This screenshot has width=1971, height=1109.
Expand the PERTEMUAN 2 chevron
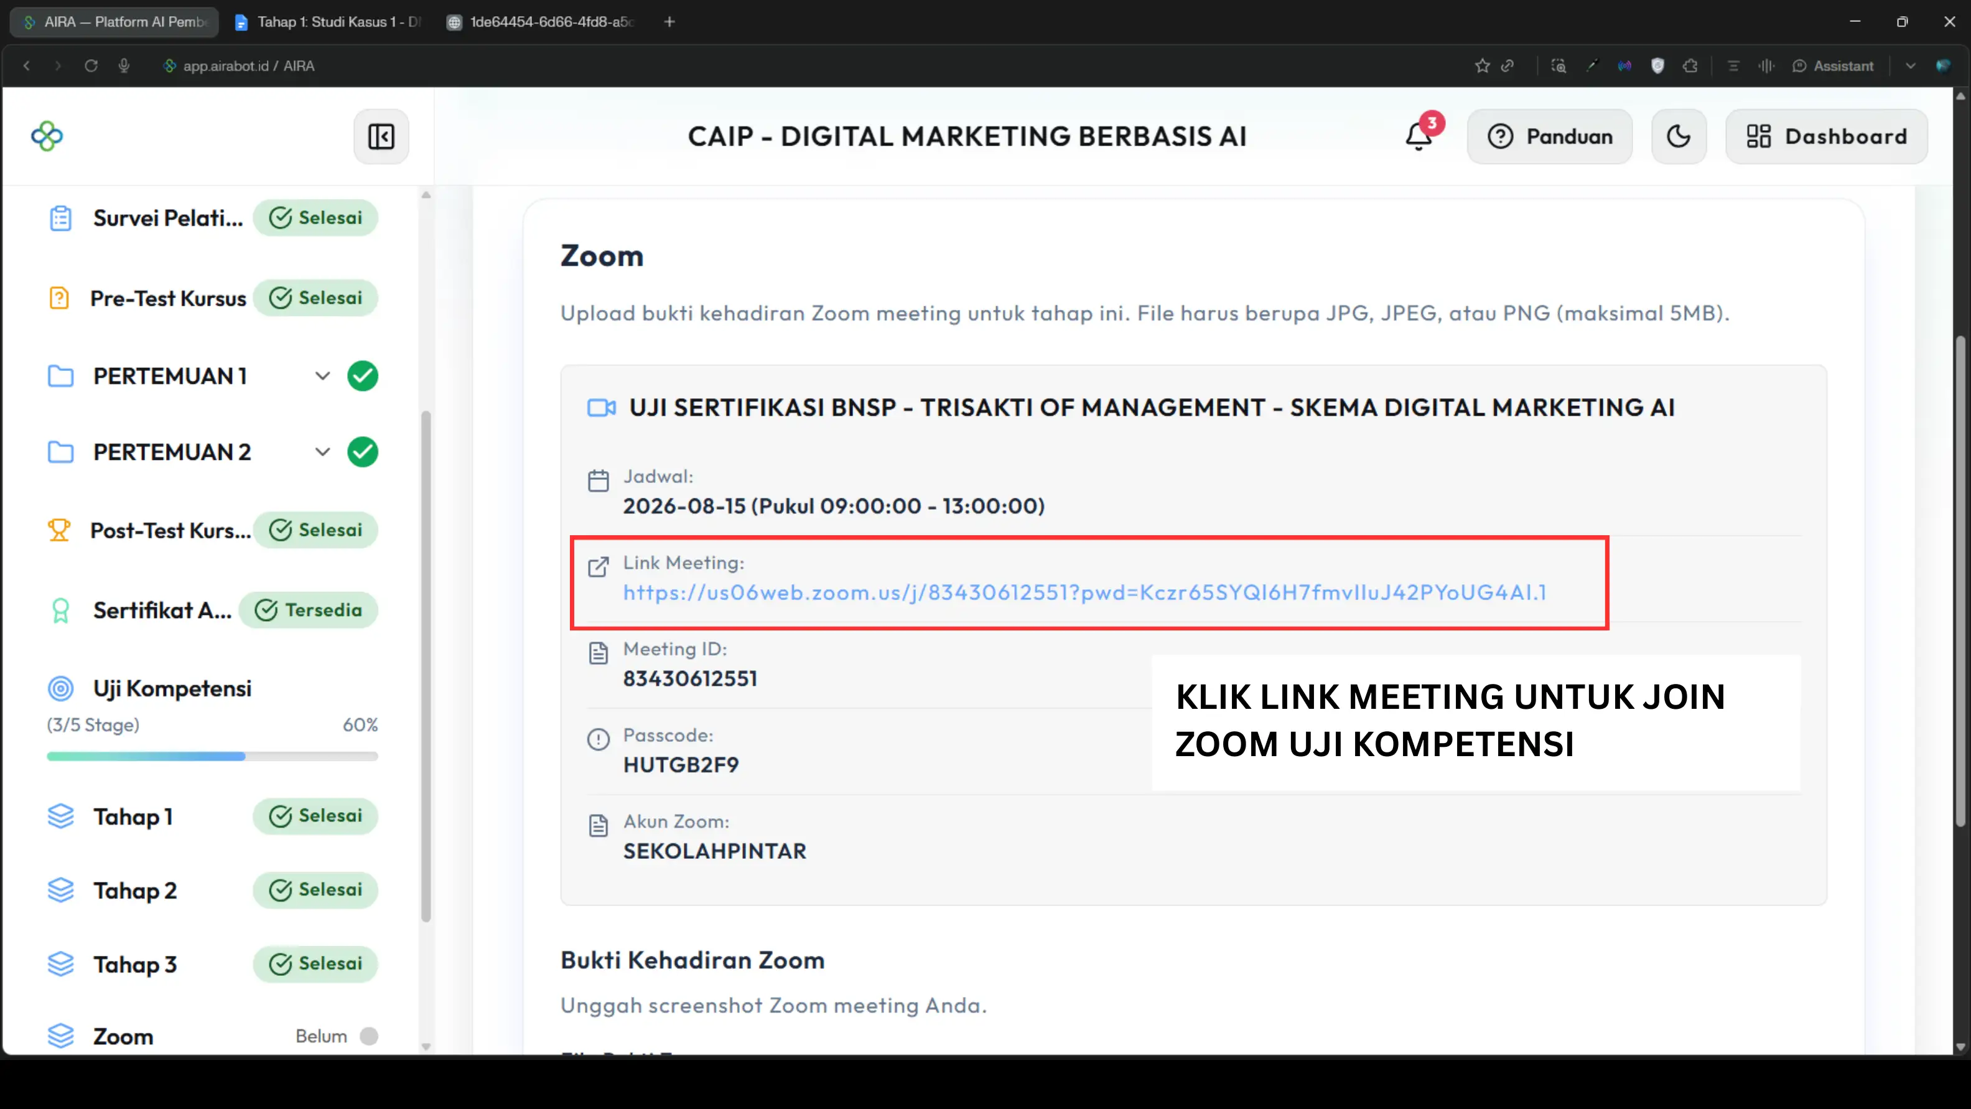[x=323, y=452]
